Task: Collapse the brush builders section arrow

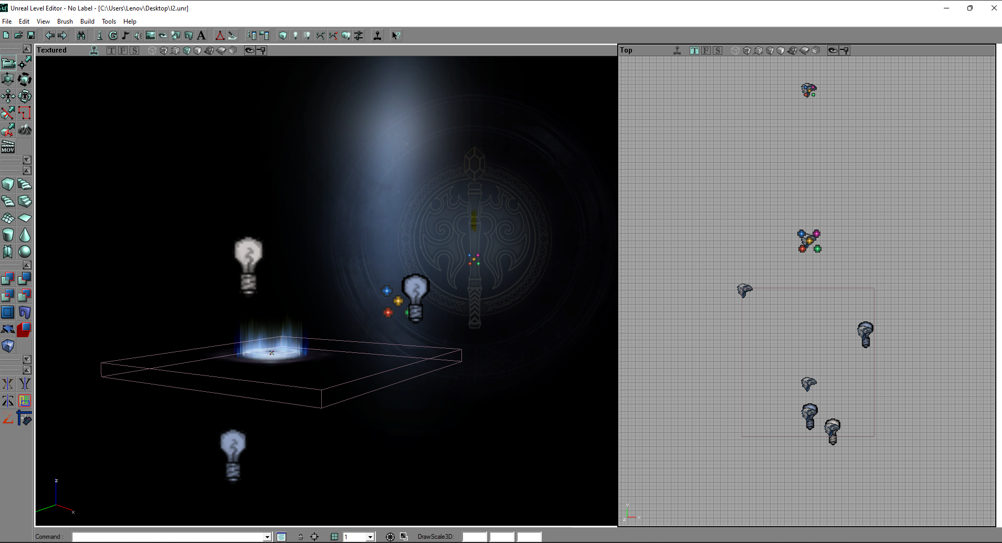Action: tap(27, 170)
